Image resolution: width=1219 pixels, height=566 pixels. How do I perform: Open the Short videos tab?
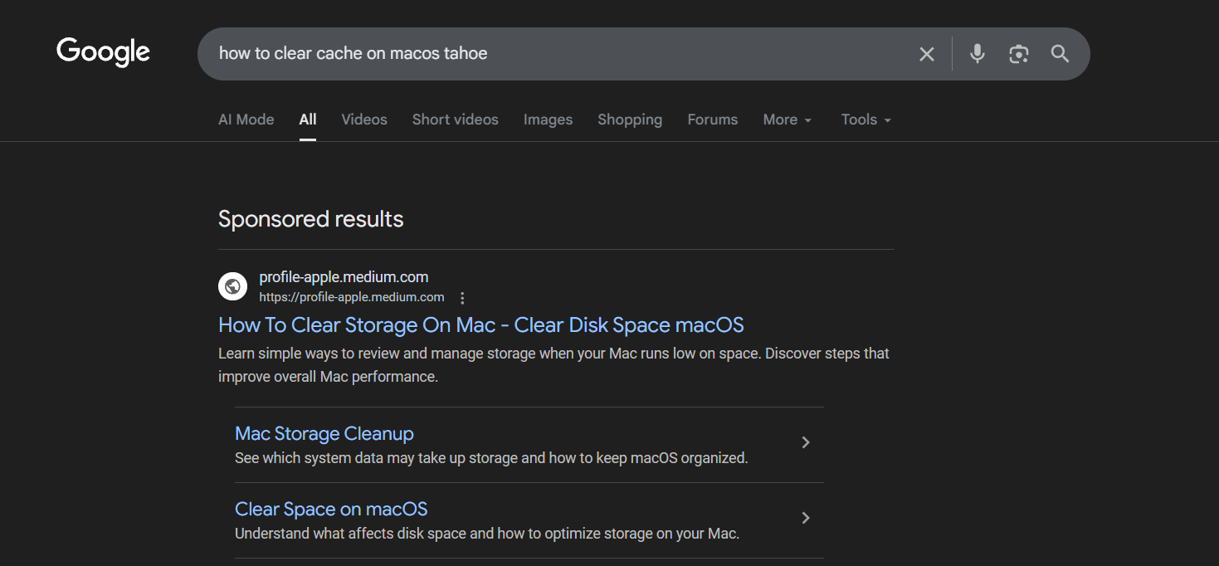[x=455, y=120]
